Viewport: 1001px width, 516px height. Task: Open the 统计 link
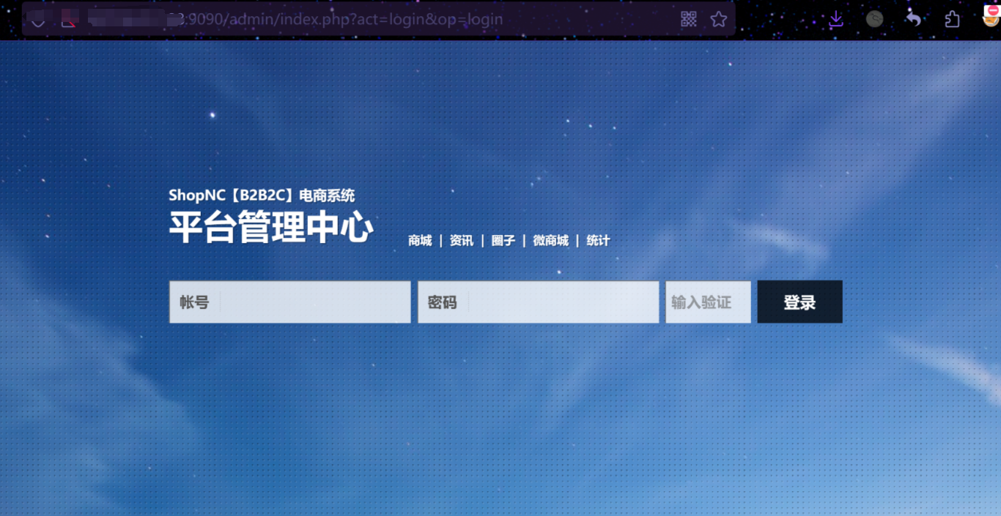(x=599, y=241)
